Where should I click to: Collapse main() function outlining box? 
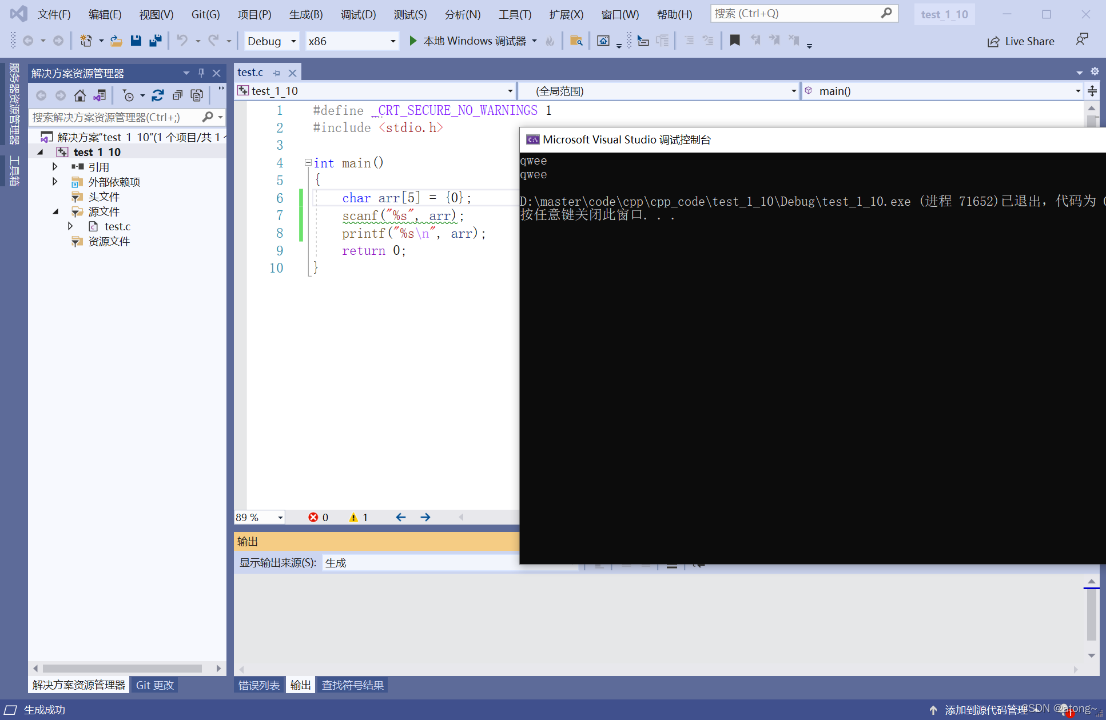point(308,163)
